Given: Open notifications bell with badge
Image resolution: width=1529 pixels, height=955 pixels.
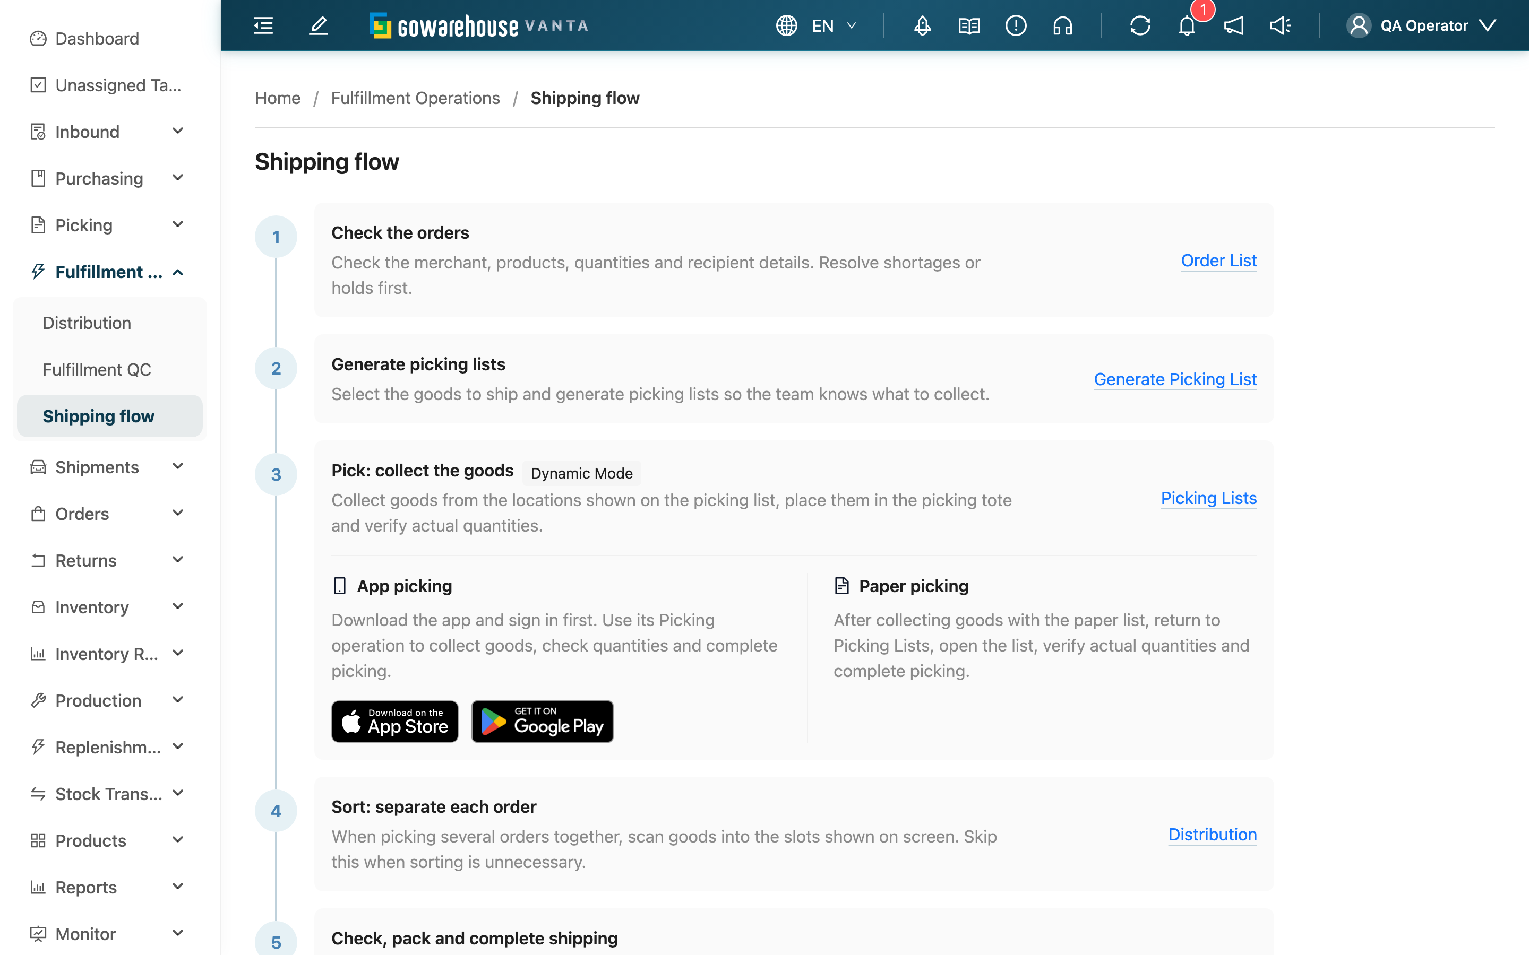Looking at the screenshot, I should point(1188,24).
